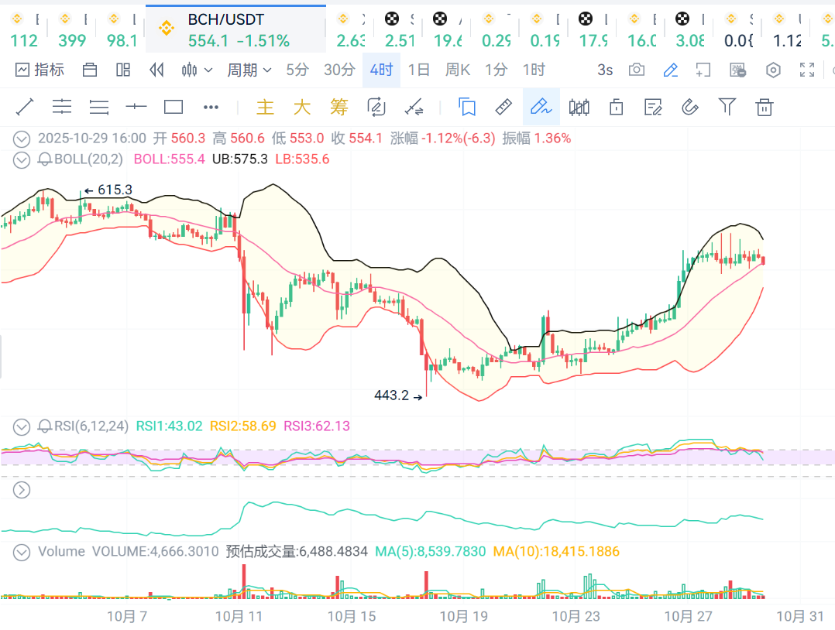
Task: Take a chart screenshot with camera icon
Action: [x=637, y=70]
